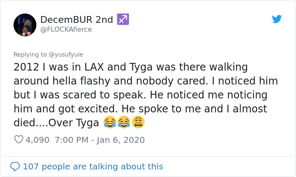Click the second tears-of-joy emoji
Viewport: 296px width, 177px height.
coord(124,123)
